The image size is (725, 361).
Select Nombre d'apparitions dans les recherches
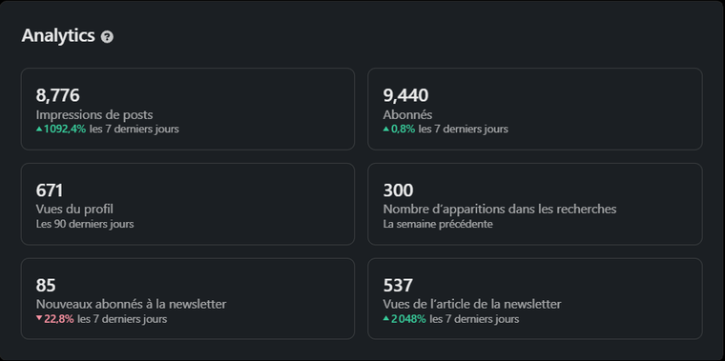click(499, 210)
